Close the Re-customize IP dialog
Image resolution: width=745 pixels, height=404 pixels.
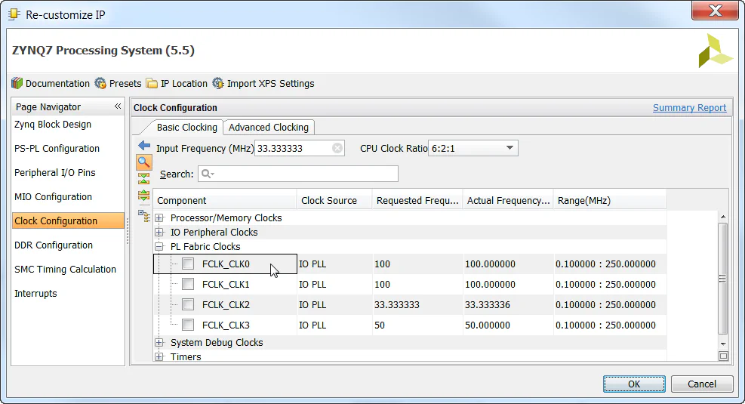[715, 11]
